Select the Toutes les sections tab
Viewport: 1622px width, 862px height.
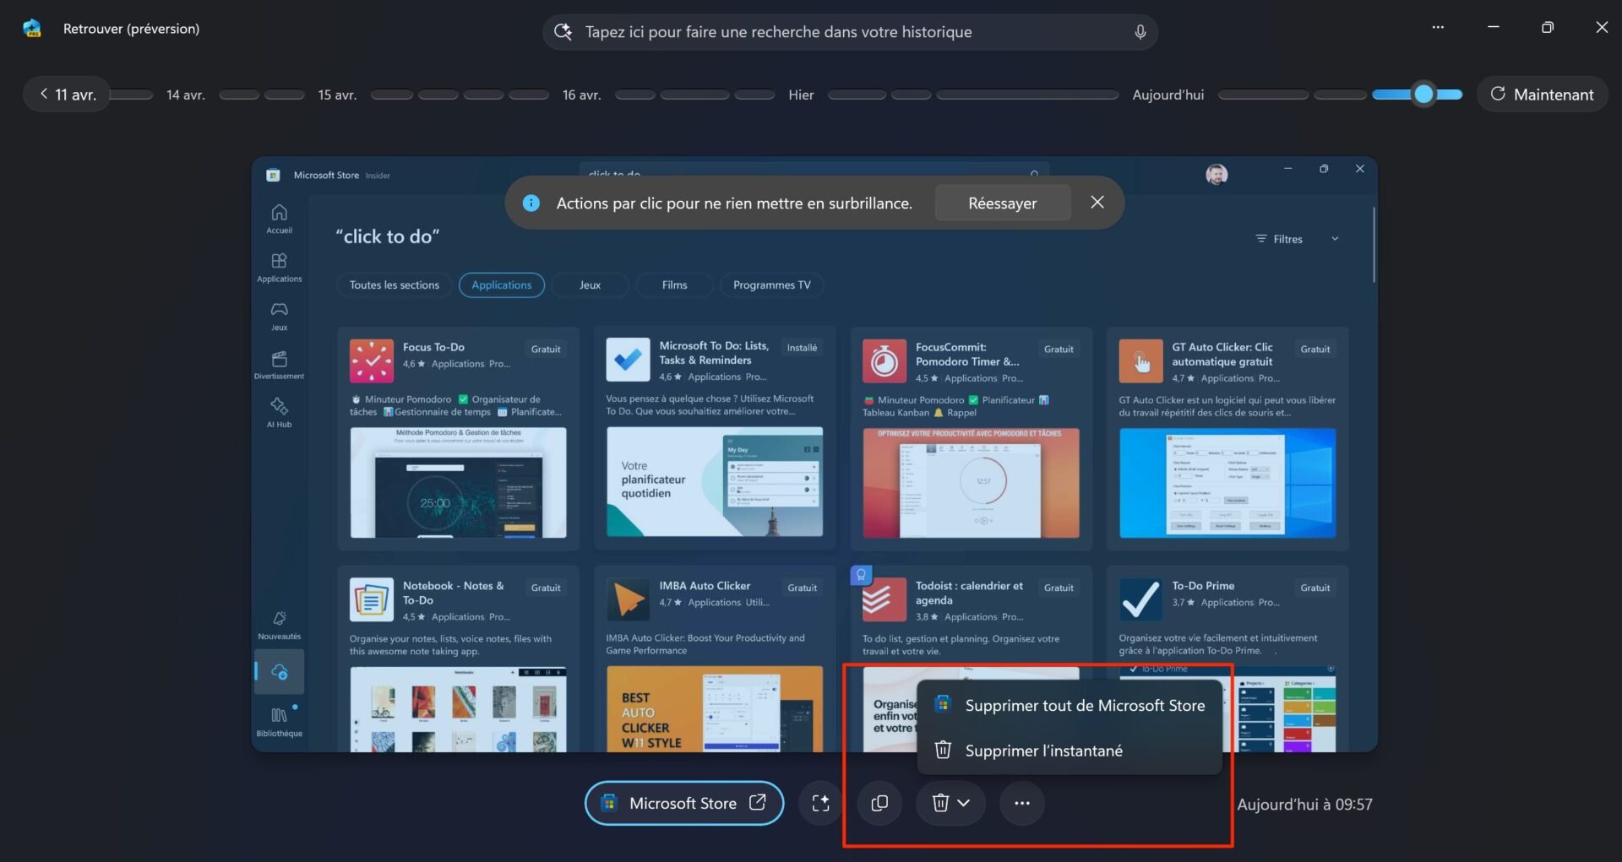click(395, 285)
